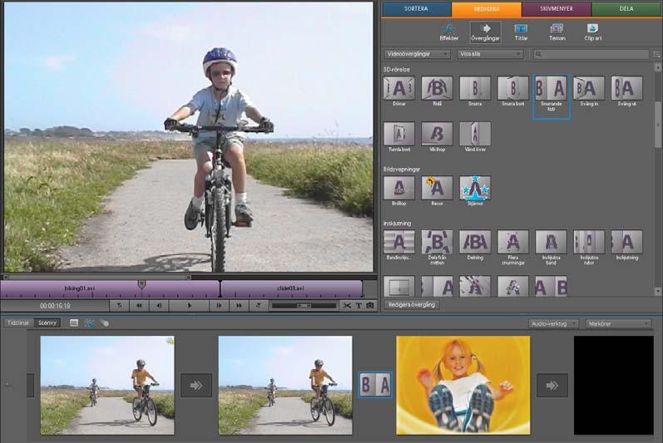The image size is (663, 443).
Task: Click the BA transition between scenes
Action: [x=375, y=385]
